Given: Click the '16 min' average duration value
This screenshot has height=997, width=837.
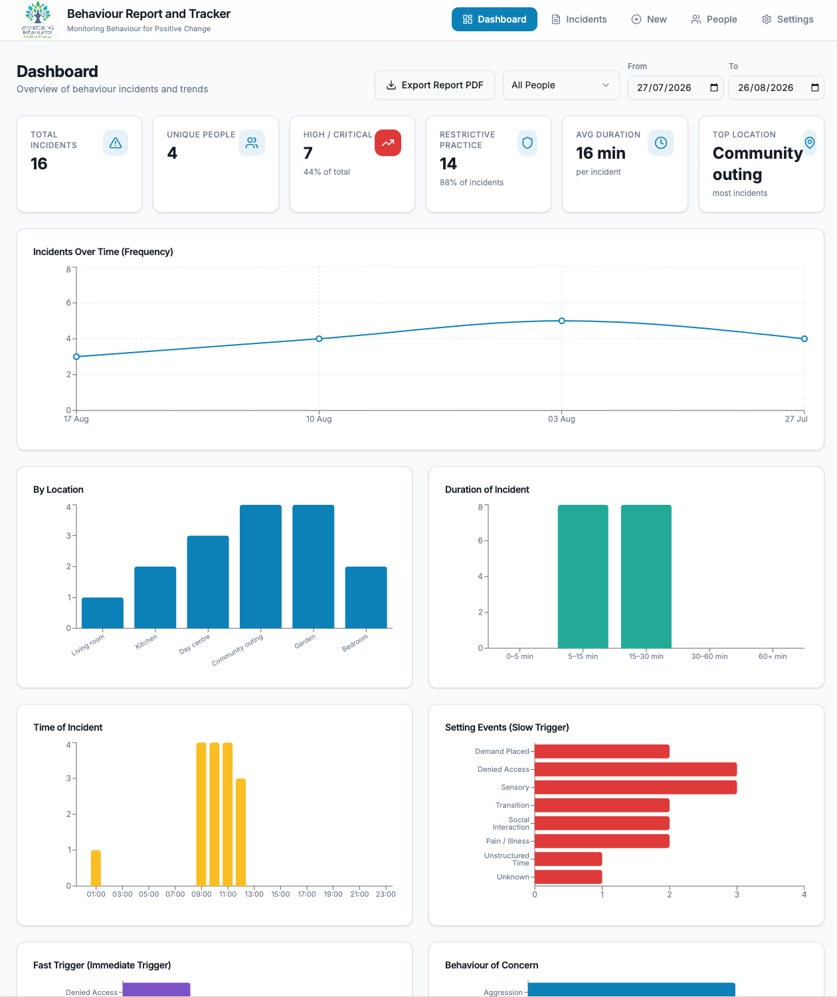Looking at the screenshot, I should click(601, 153).
